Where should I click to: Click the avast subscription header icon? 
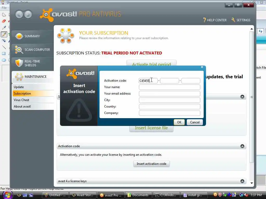pyautogui.click(x=66, y=35)
